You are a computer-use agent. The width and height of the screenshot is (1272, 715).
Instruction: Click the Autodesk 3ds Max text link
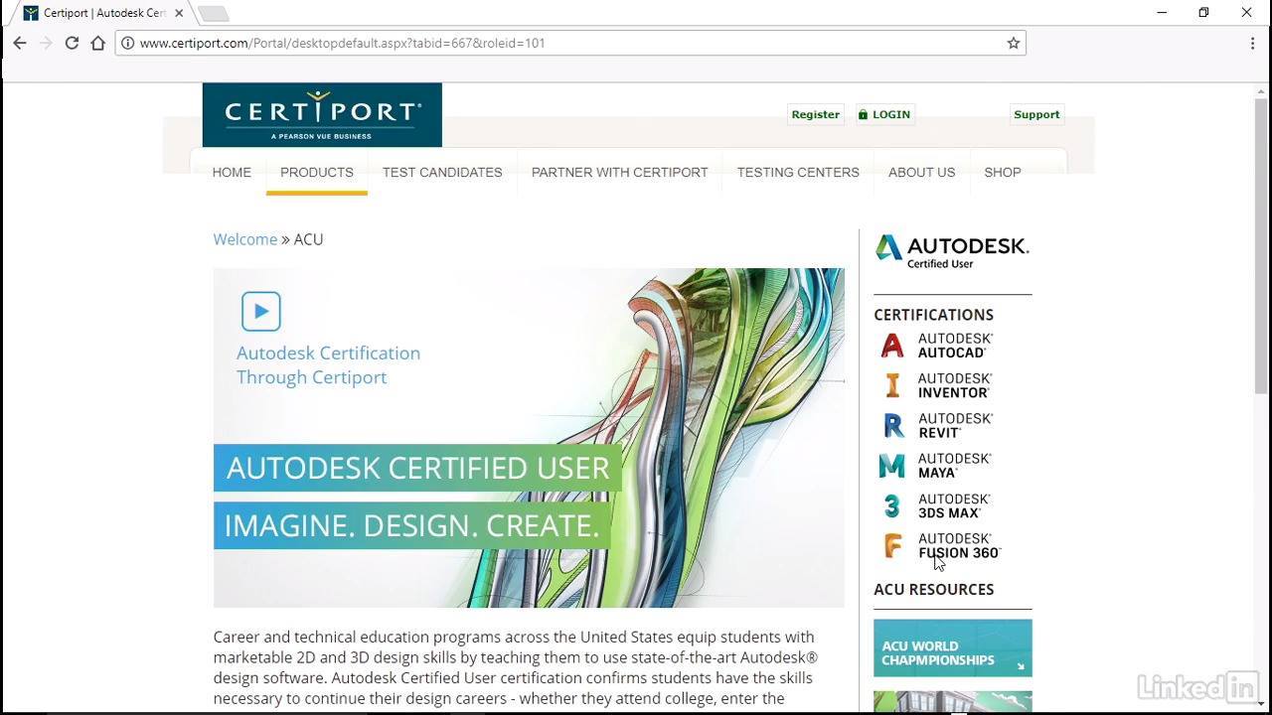coord(955,505)
